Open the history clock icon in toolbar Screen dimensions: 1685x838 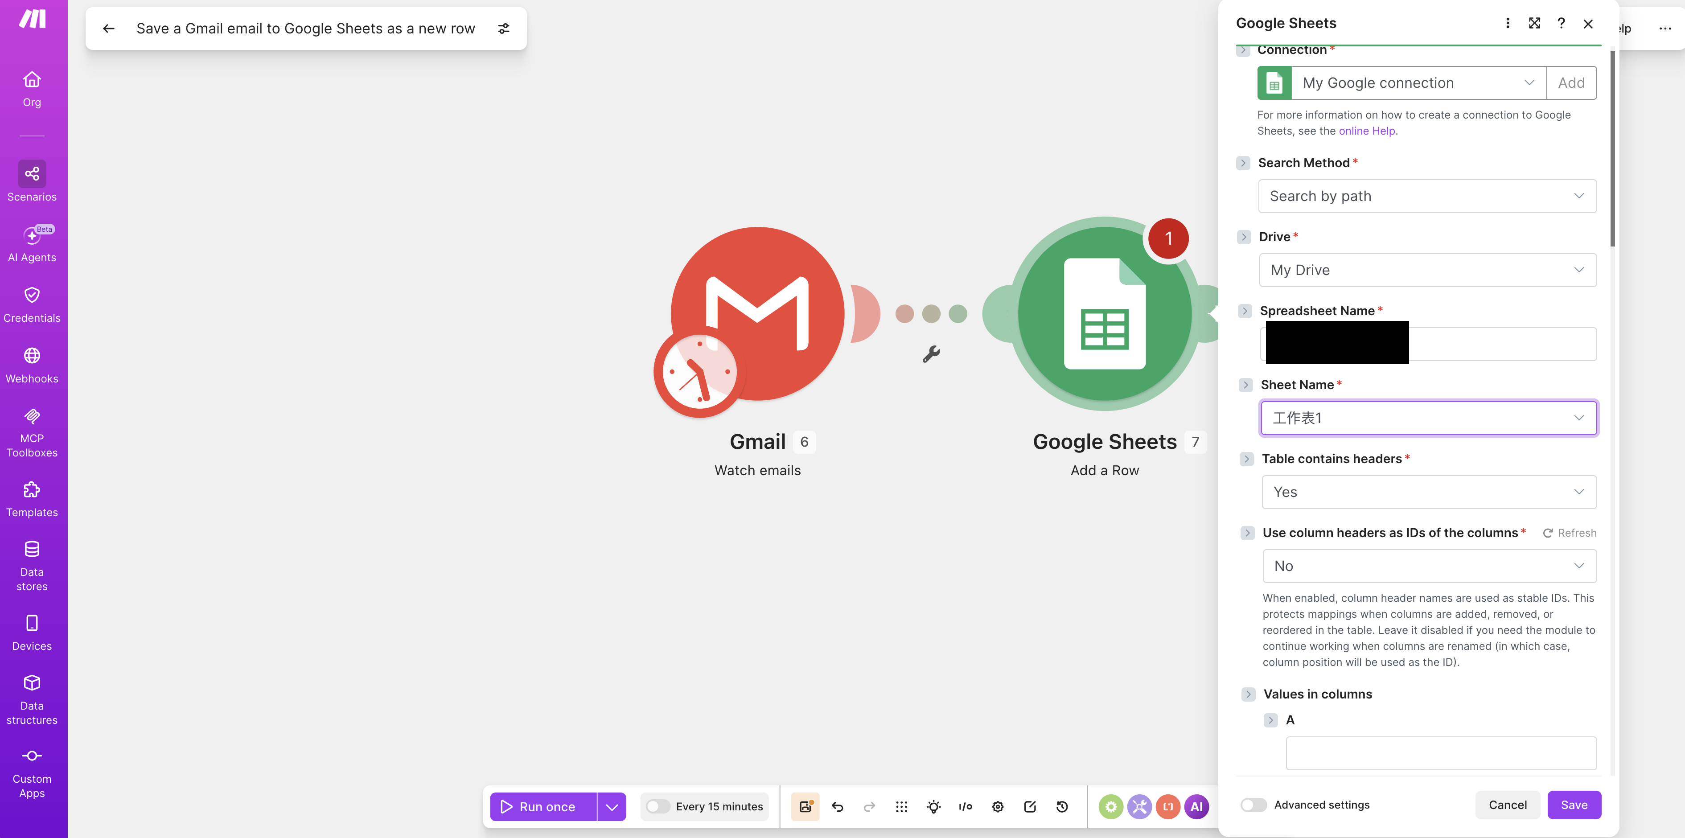point(1062,807)
